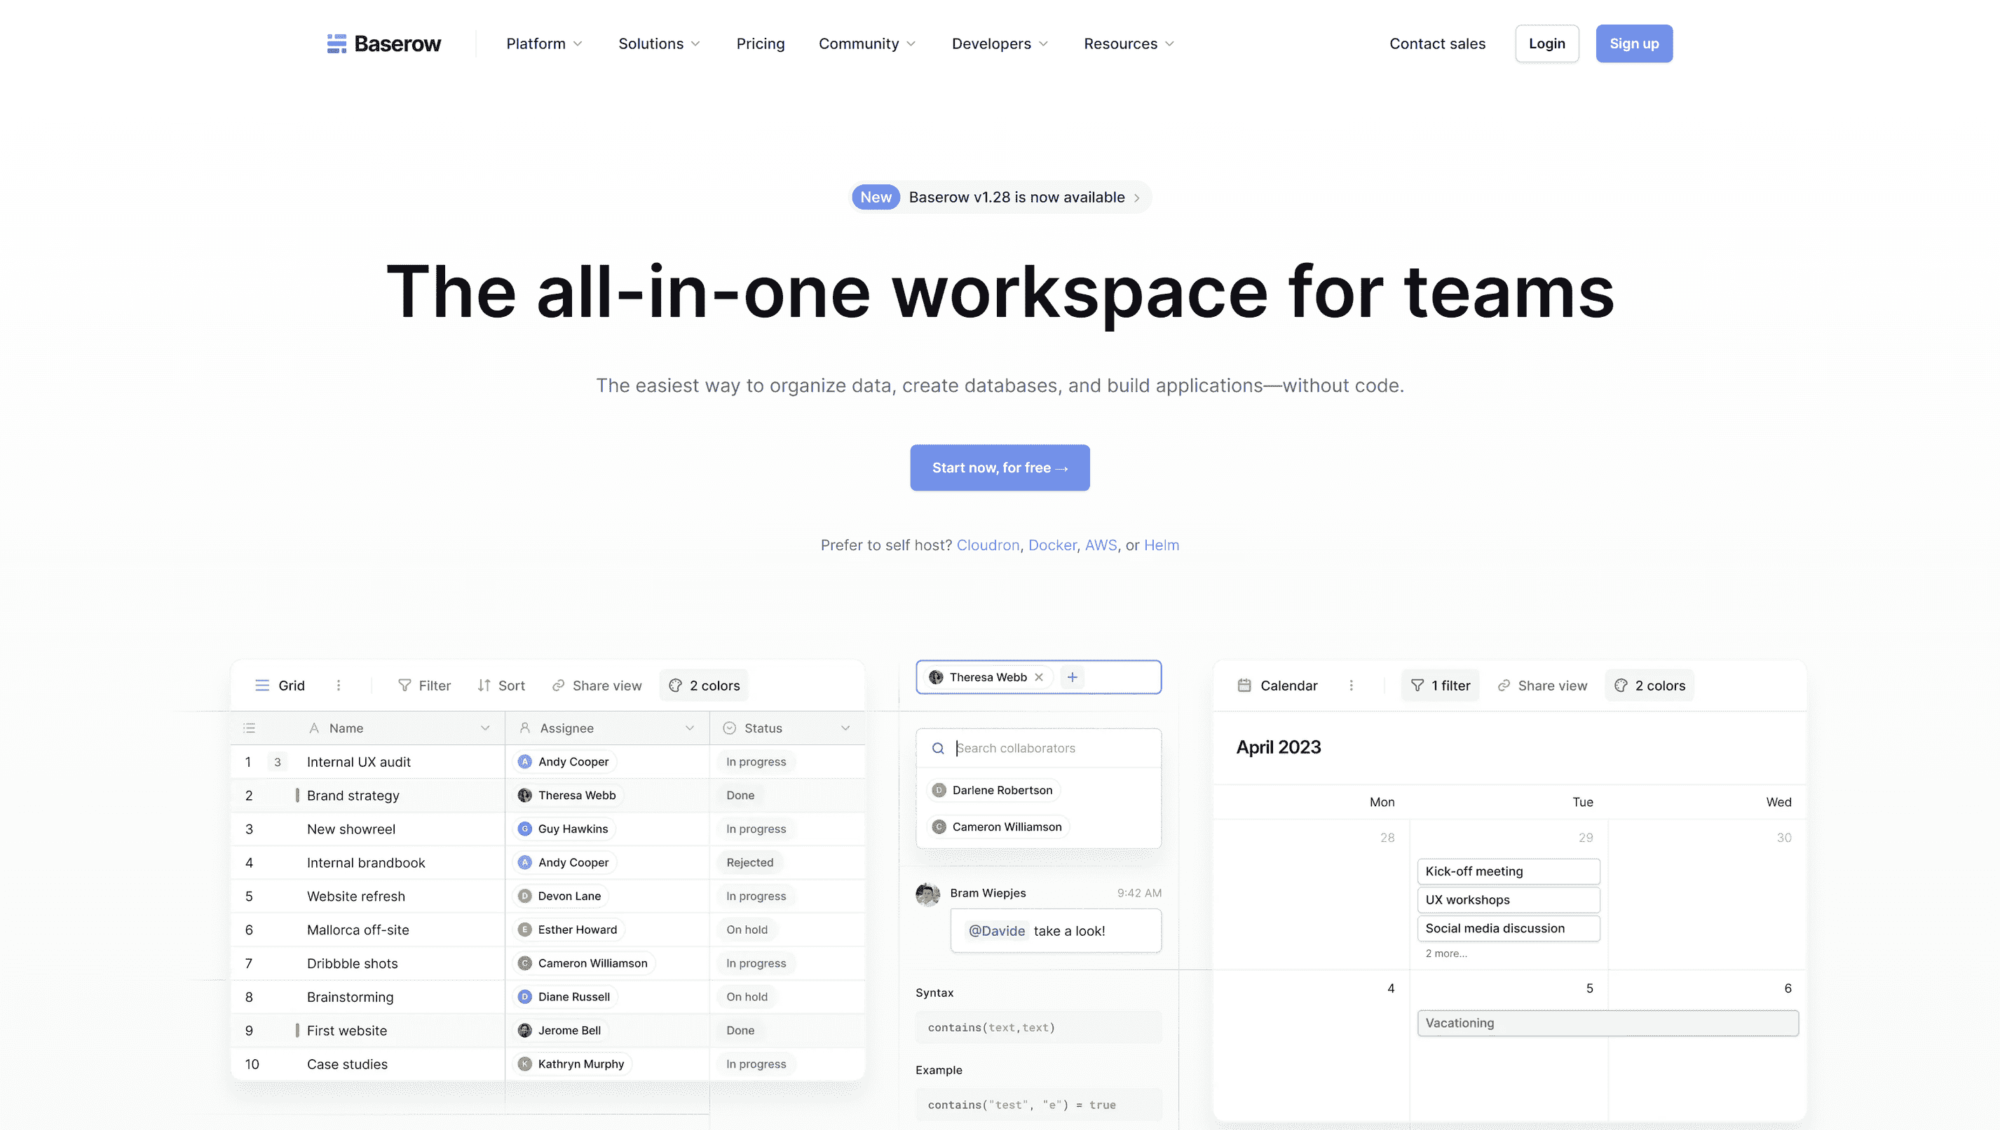Expand the Assignee column dropdown arrow

[689, 728]
